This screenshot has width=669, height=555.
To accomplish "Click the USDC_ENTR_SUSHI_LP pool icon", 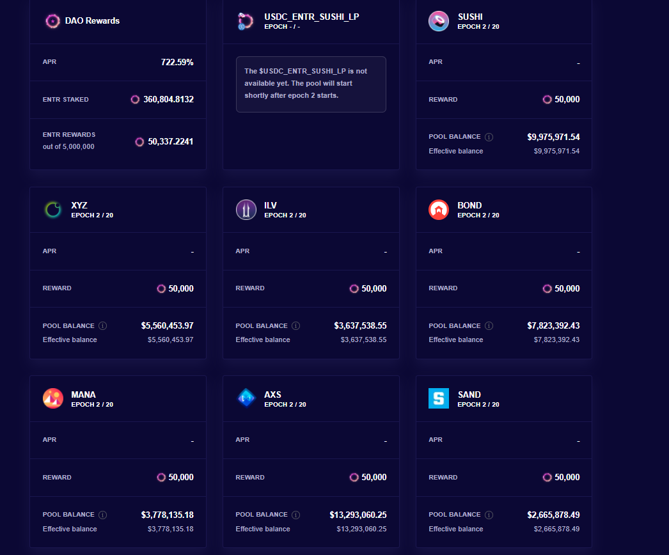I will tap(246, 21).
